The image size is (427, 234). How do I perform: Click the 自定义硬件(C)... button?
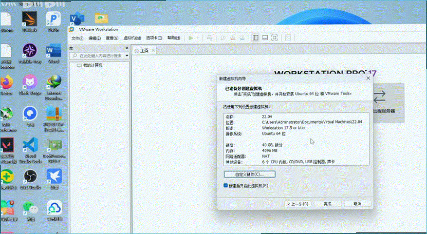pos(250,174)
